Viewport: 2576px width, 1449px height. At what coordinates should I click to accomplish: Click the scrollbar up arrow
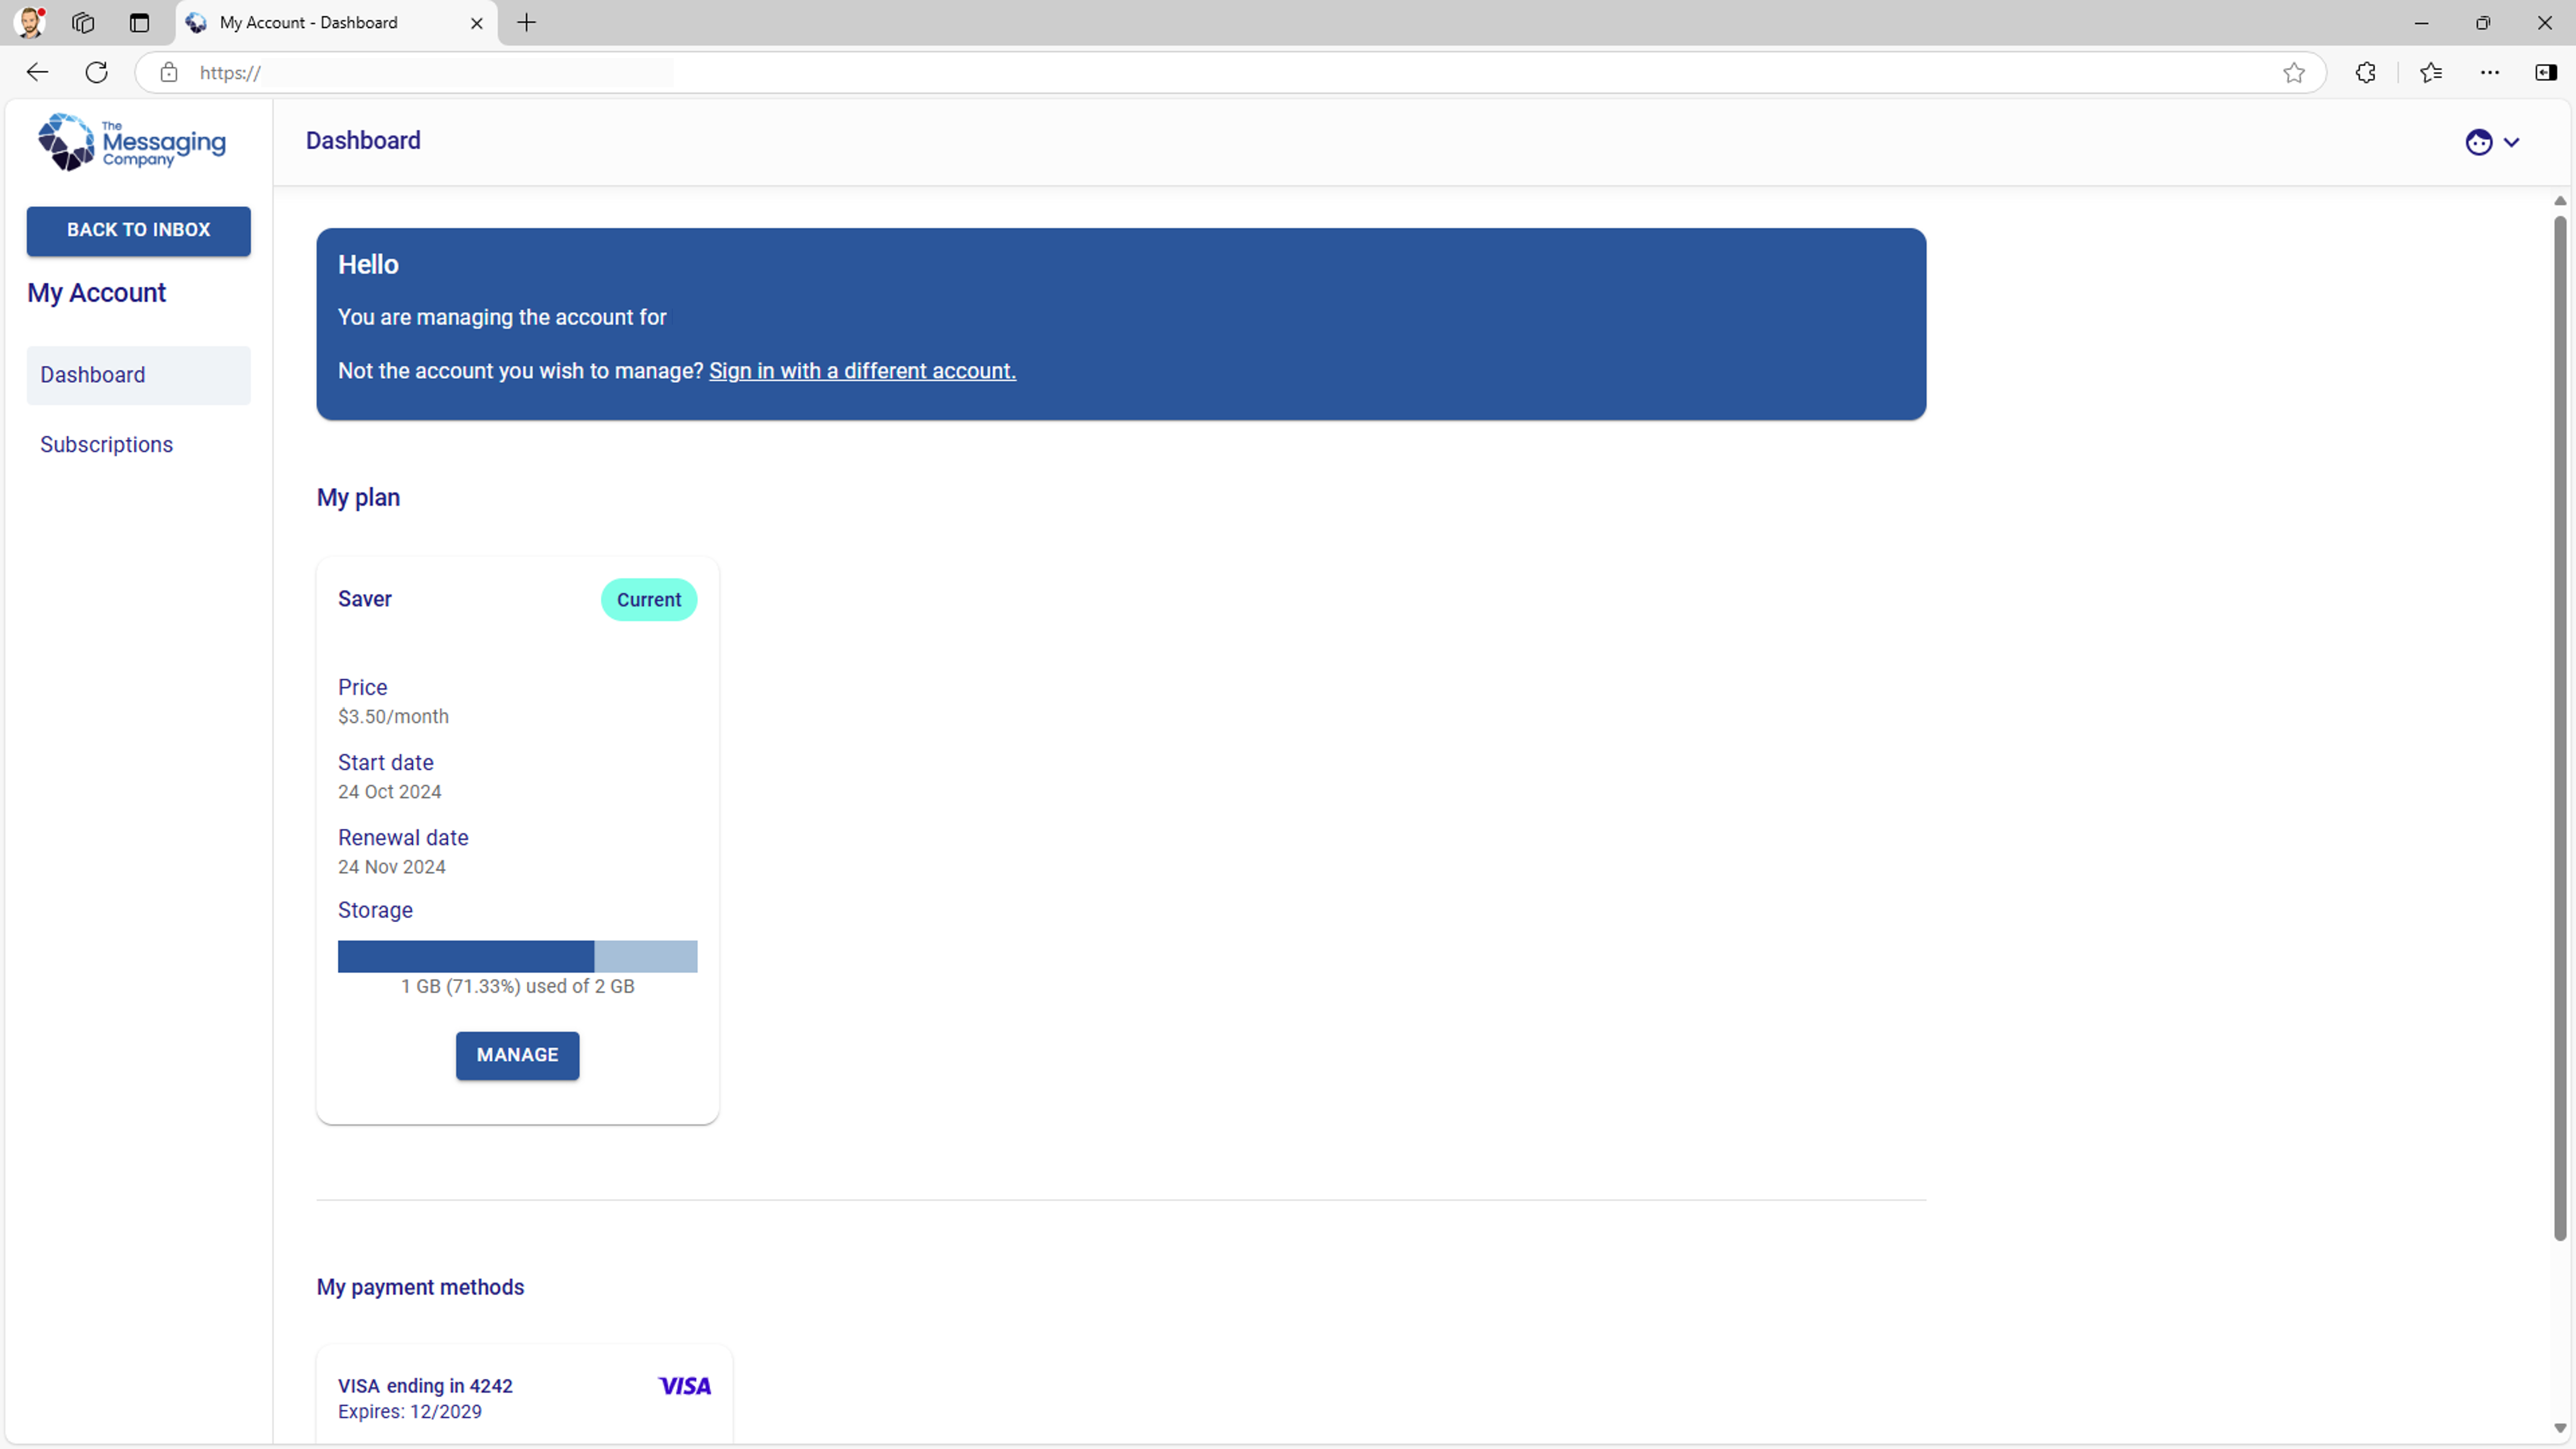tap(2559, 201)
